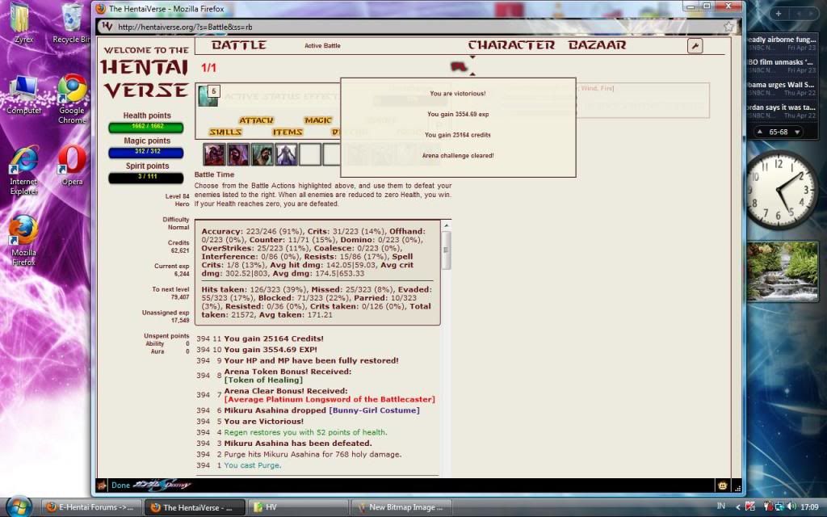Click the HV site favicon beside the URL
Viewport: 827px width, 517px height.
point(107,27)
